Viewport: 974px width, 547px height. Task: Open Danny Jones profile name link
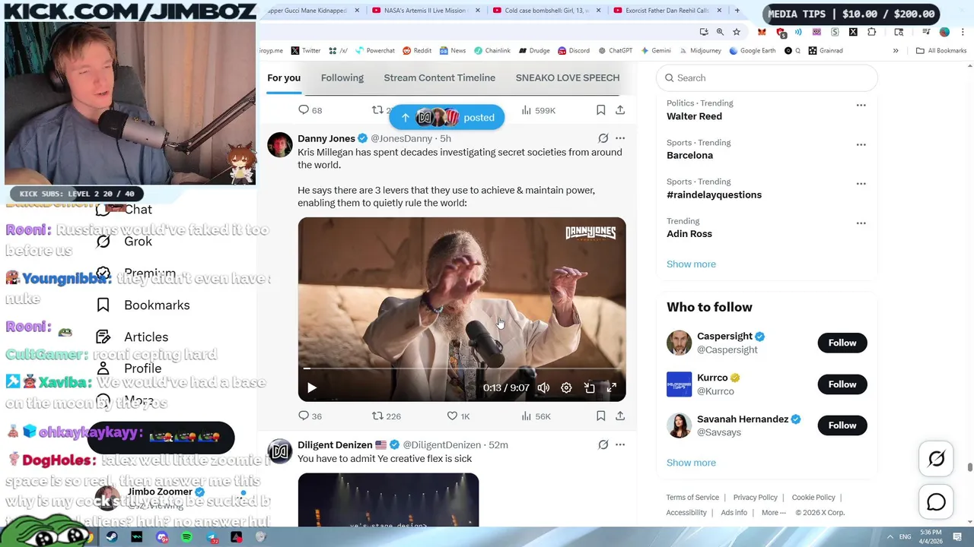coord(326,138)
